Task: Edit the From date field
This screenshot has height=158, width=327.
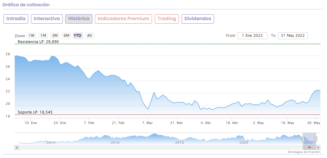Action: coord(252,35)
